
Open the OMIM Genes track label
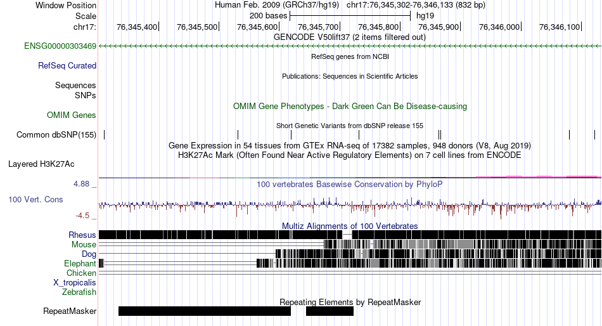point(72,115)
